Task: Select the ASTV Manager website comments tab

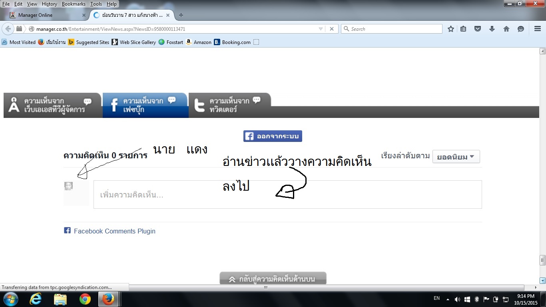Action: pos(52,106)
